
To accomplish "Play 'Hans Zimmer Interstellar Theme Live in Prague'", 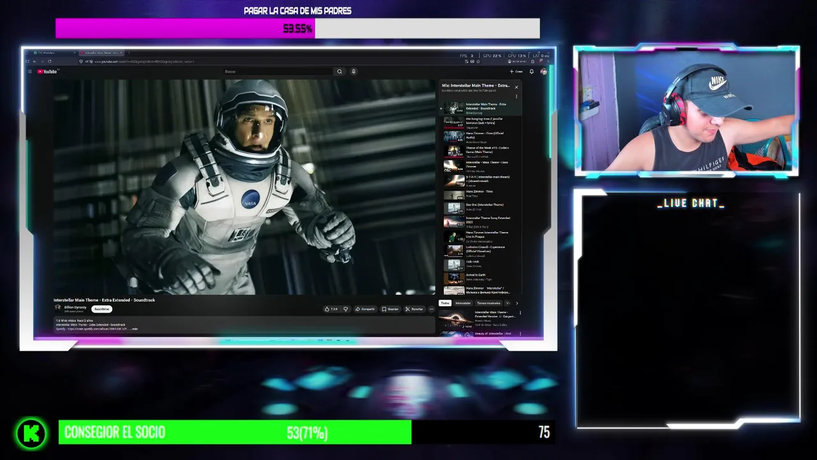I will point(481,236).
